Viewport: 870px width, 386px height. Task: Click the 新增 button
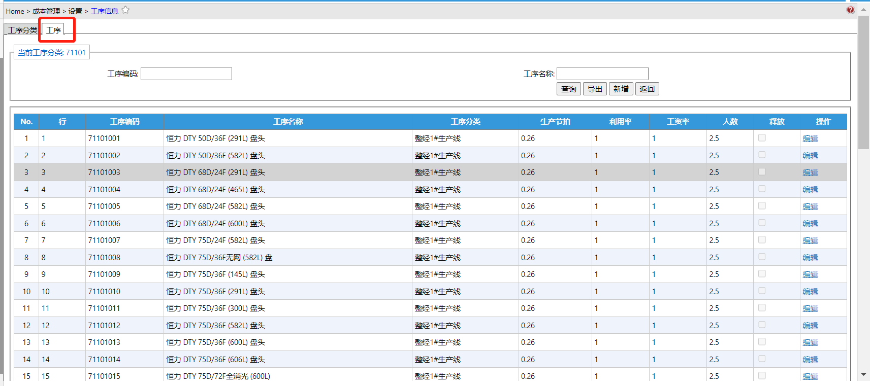click(x=621, y=89)
